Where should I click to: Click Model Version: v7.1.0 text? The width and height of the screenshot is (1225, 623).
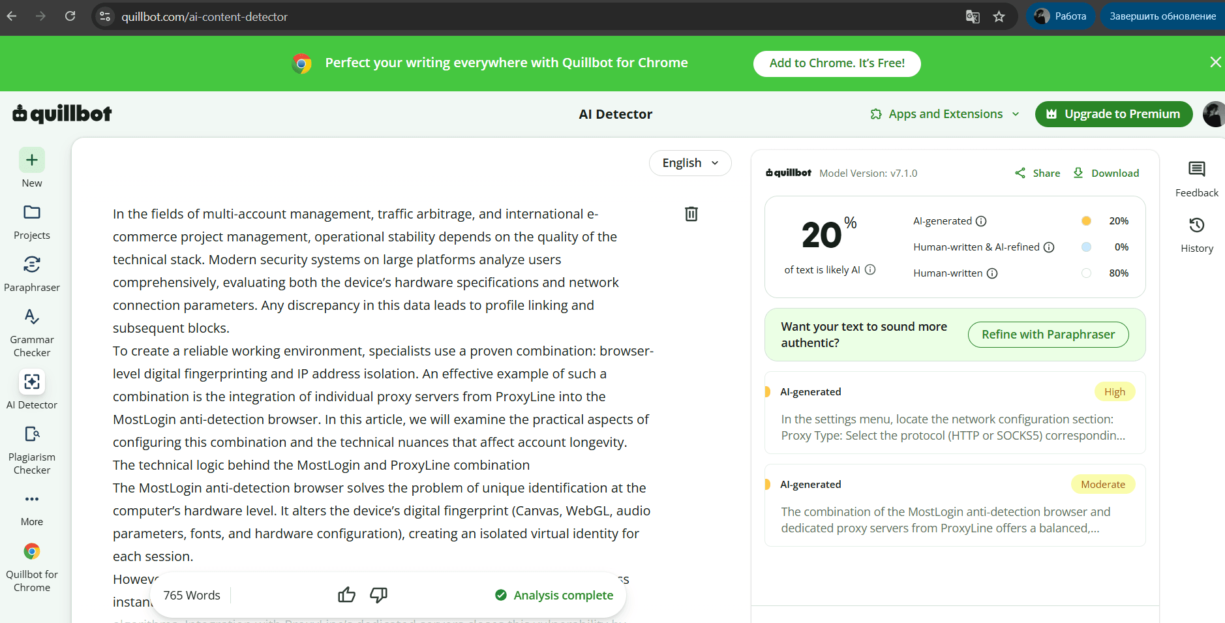click(x=868, y=173)
